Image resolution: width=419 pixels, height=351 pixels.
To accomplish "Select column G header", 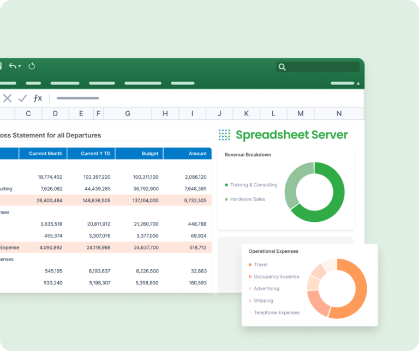I will click(x=128, y=113).
